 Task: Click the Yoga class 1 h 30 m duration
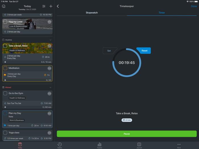(35, 138)
